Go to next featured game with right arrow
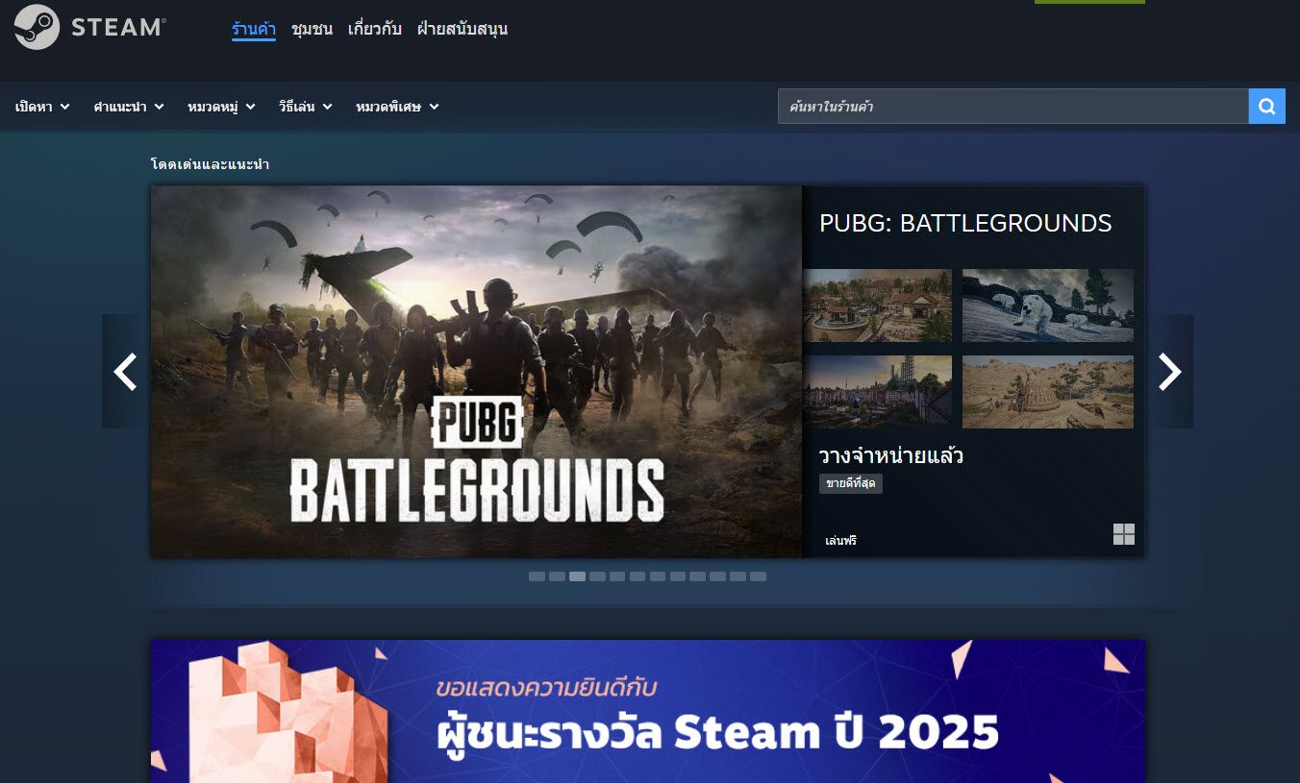The height and width of the screenshot is (783, 1300). tap(1169, 371)
